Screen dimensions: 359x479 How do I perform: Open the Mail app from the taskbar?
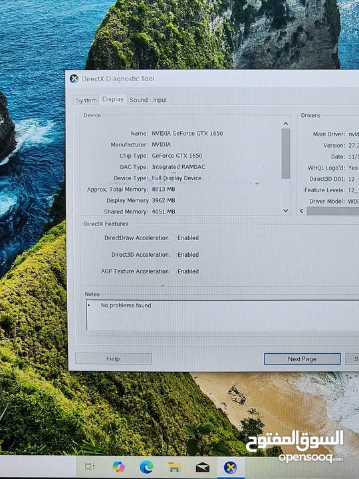click(x=202, y=467)
